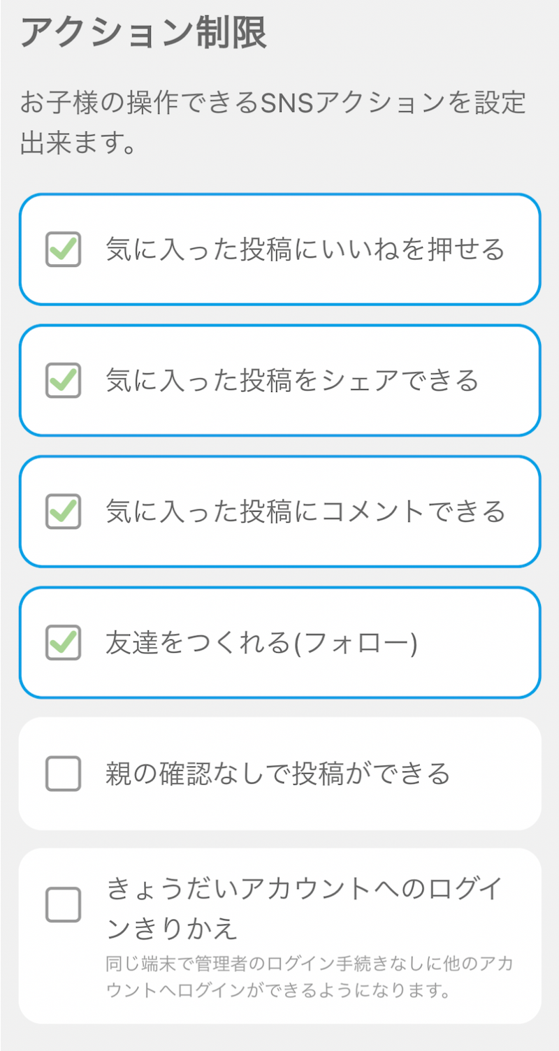Enable the 親の確認なしで投稿ができる checkbox

tap(63, 774)
